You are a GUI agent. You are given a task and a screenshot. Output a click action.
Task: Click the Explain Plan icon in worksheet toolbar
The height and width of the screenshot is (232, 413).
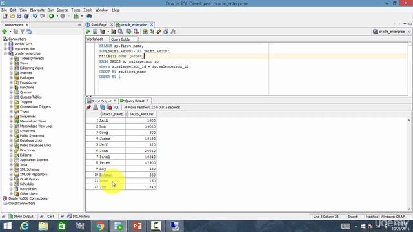114,32
